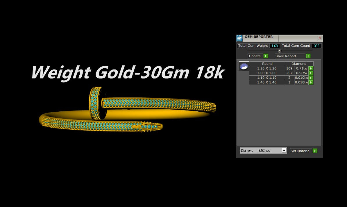Screen dimensions: 347x207
Task: Click green arrow for 1.10 X 1.10 row
Action: coord(311,78)
